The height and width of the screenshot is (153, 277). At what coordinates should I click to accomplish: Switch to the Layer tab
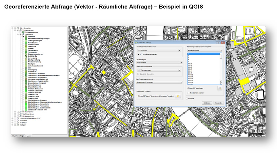tap(29, 136)
